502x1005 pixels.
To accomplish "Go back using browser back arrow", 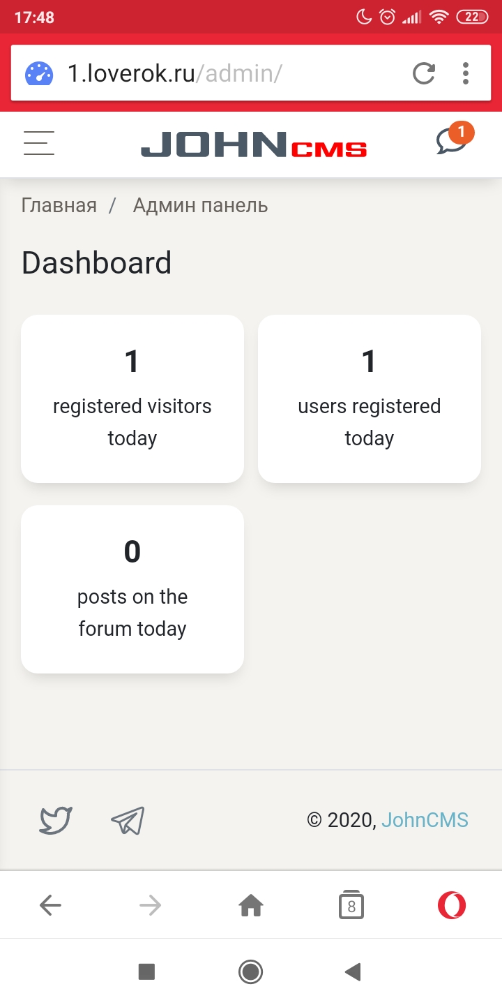I will click(x=50, y=906).
